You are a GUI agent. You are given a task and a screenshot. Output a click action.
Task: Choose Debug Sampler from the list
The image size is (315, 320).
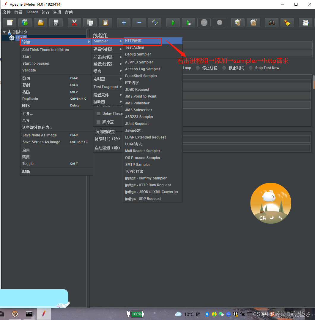[153, 54]
